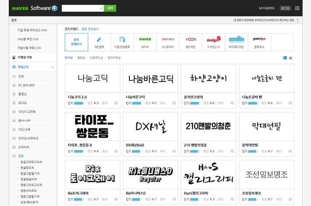Expand the 동영상 category
This screenshot has height=206, width=311.
14,94
